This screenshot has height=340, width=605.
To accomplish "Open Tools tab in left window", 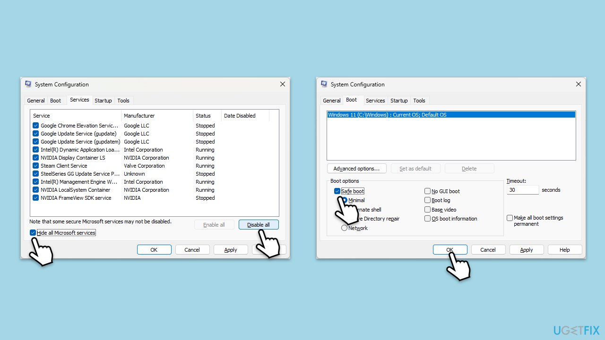I will (123, 101).
